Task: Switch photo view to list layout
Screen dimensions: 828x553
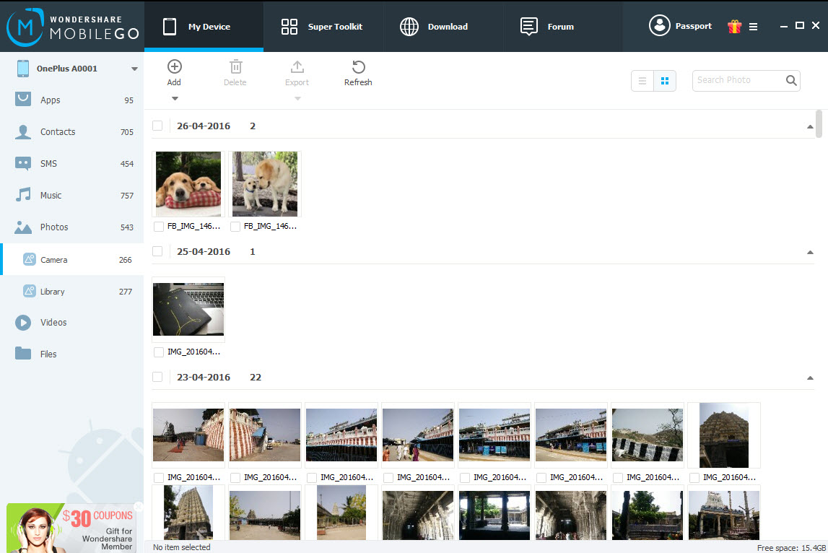Action: (x=642, y=80)
